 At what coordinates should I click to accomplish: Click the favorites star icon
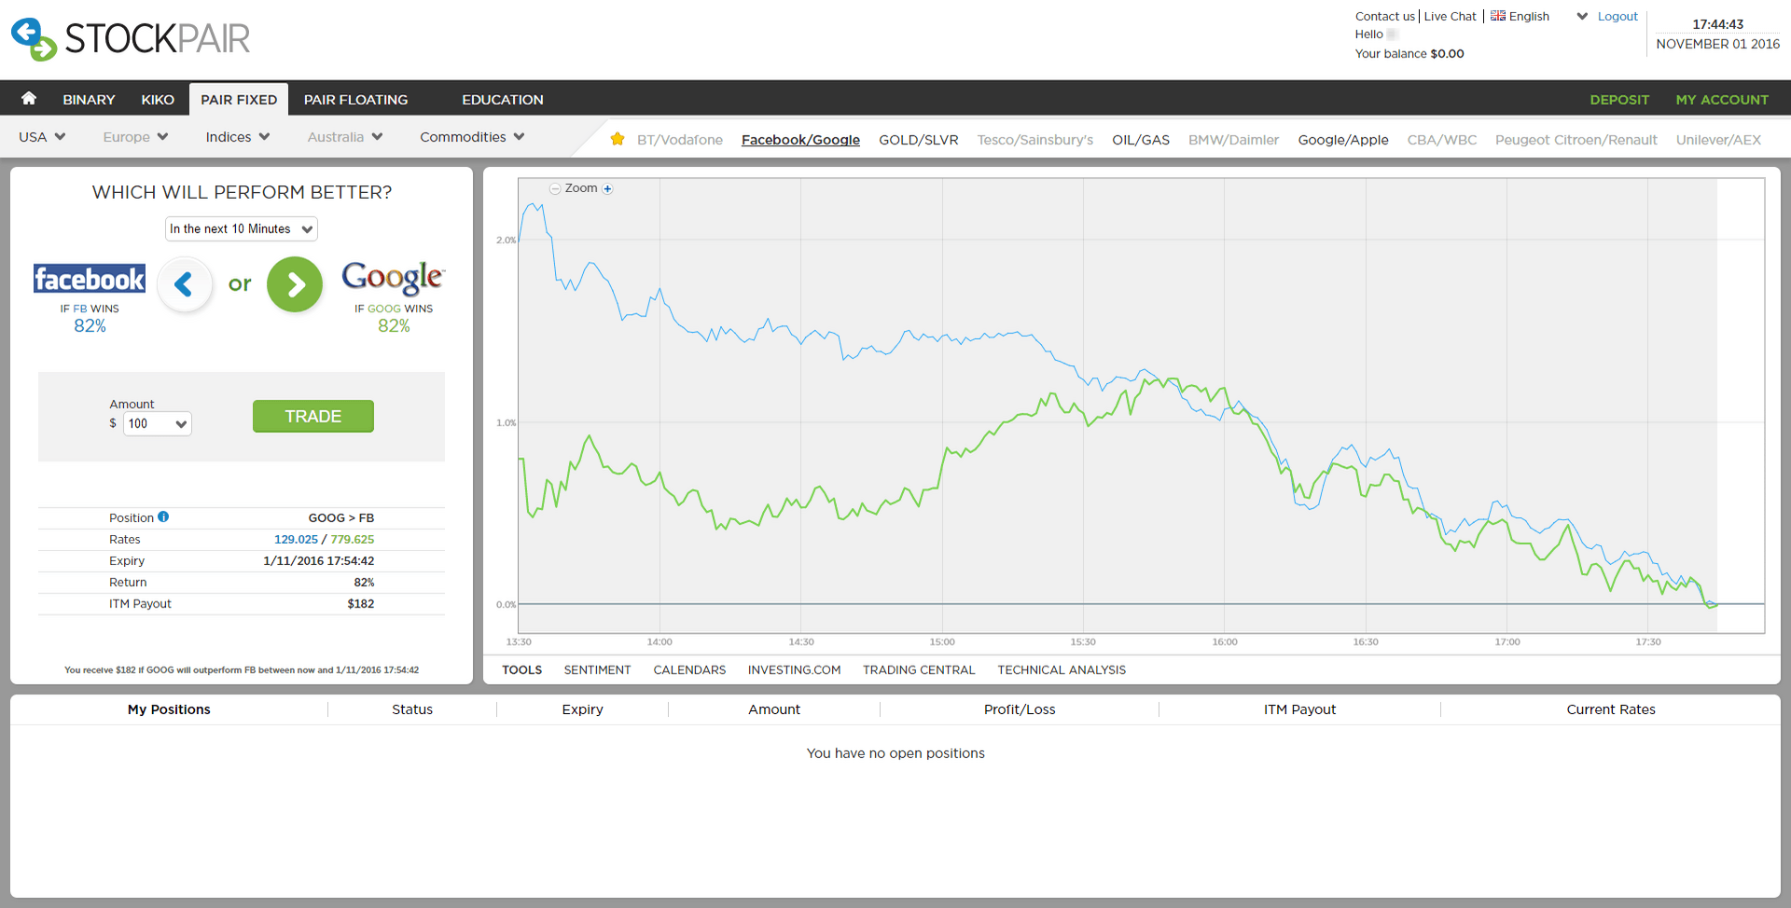click(618, 139)
